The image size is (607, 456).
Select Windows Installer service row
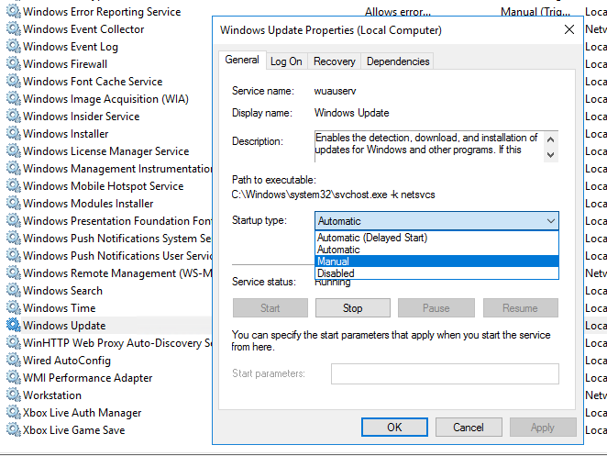click(65, 134)
